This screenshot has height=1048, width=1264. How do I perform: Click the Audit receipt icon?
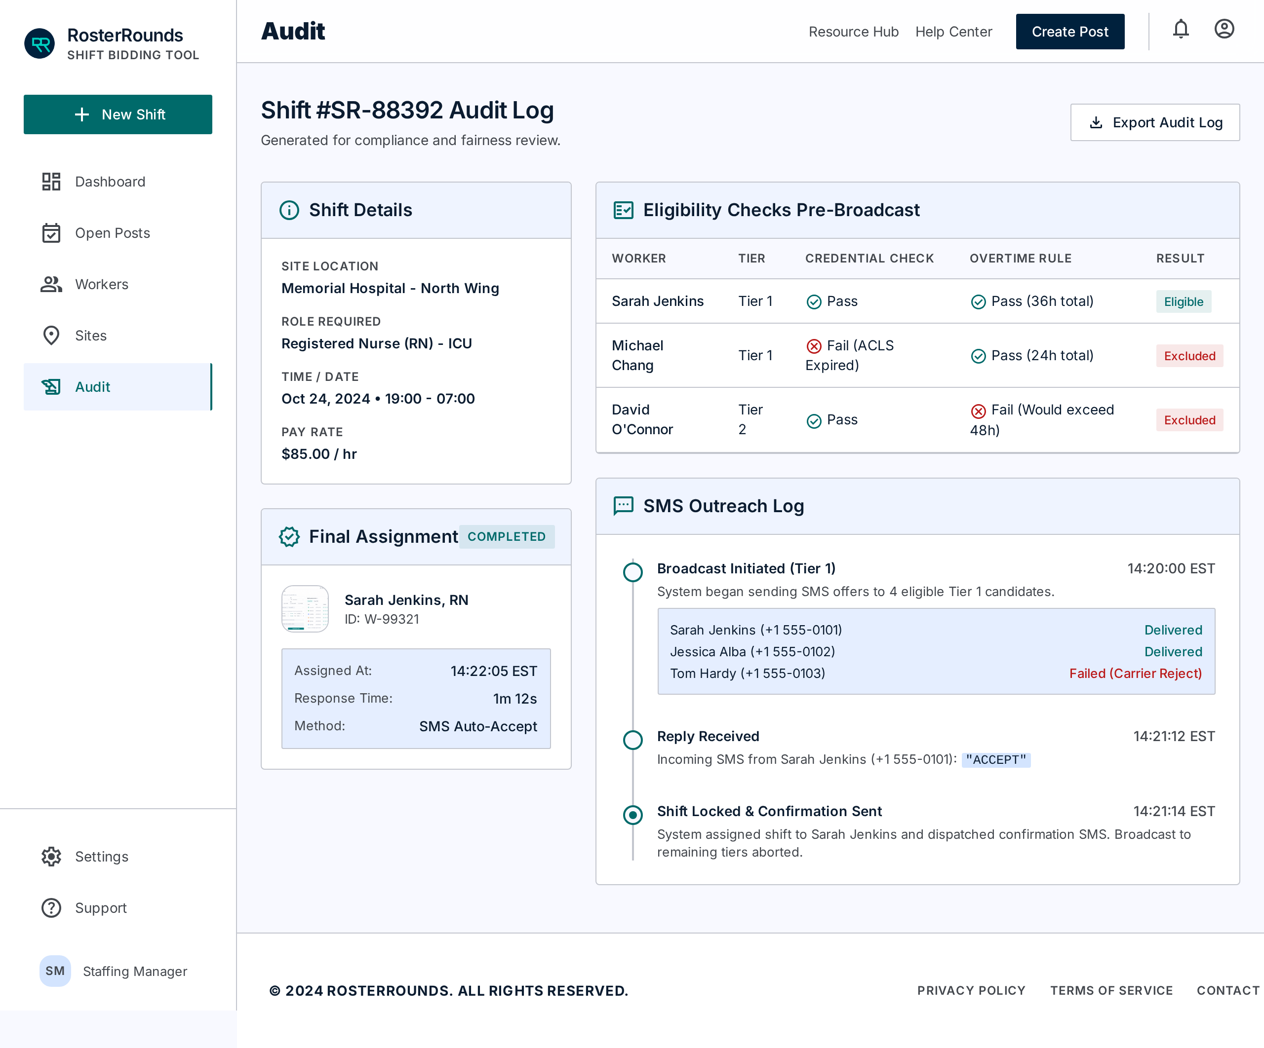[51, 387]
